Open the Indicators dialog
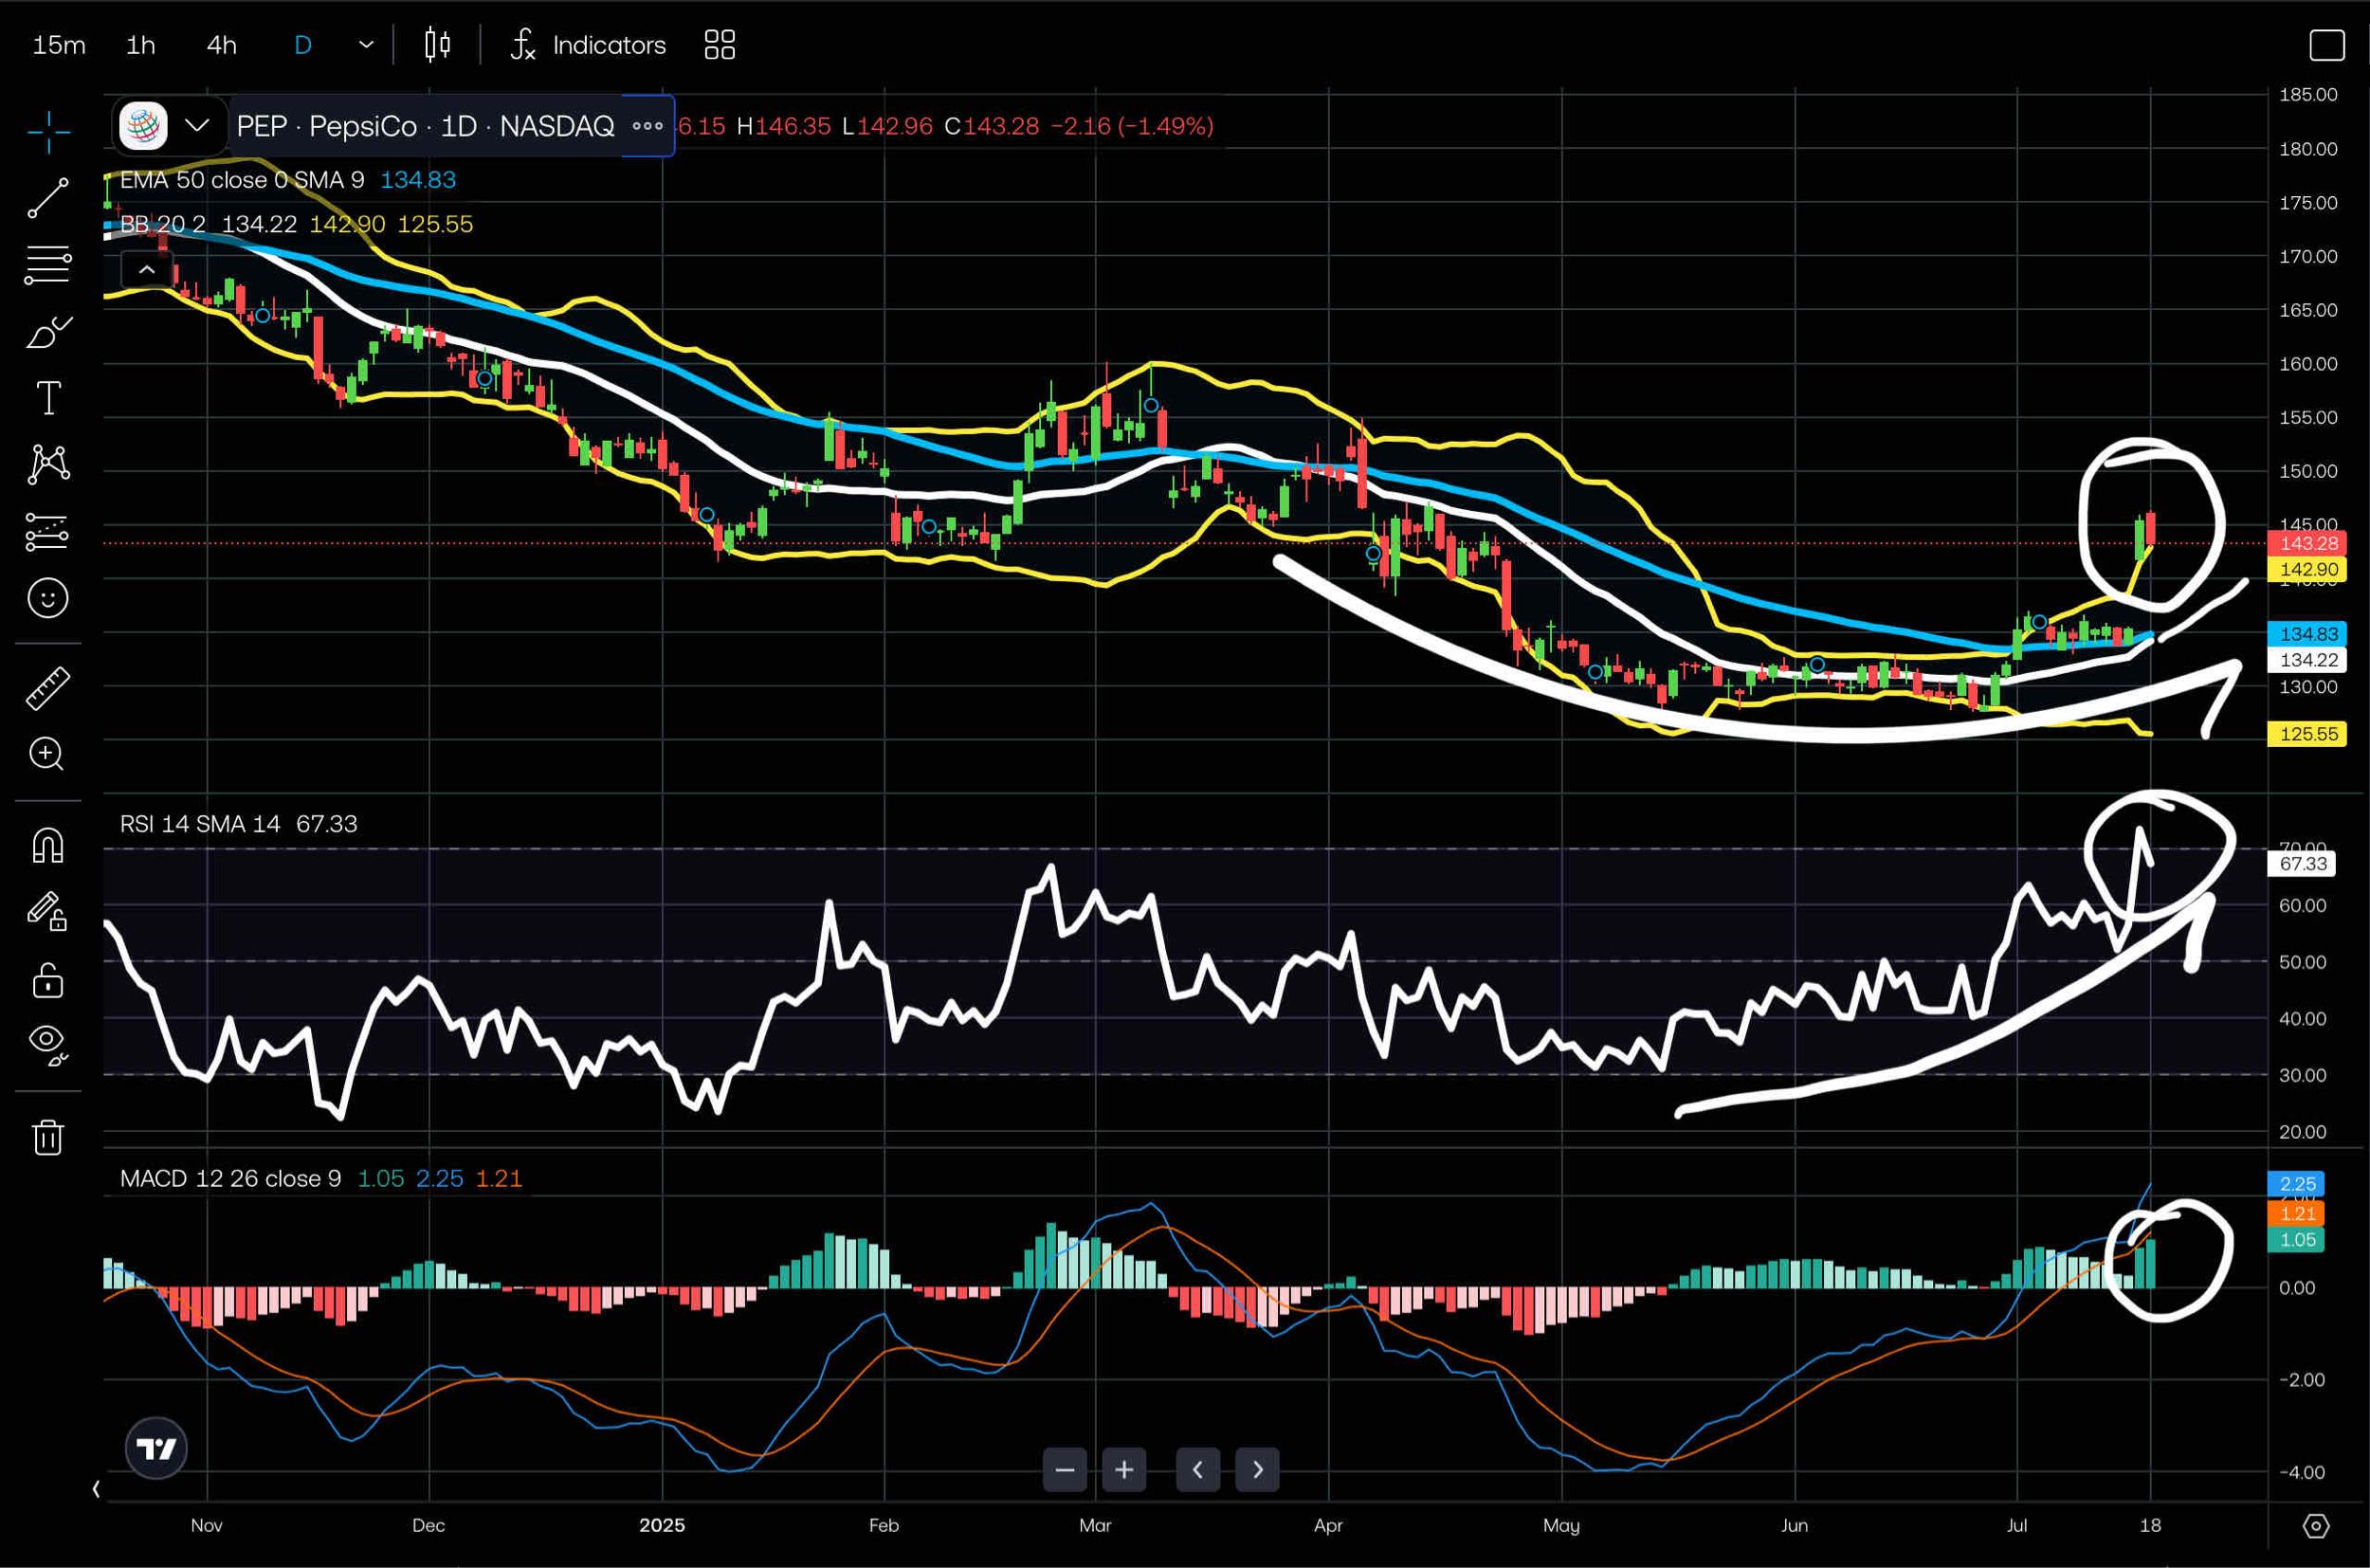This screenshot has height=1568, width=2370. coord(588,45)
